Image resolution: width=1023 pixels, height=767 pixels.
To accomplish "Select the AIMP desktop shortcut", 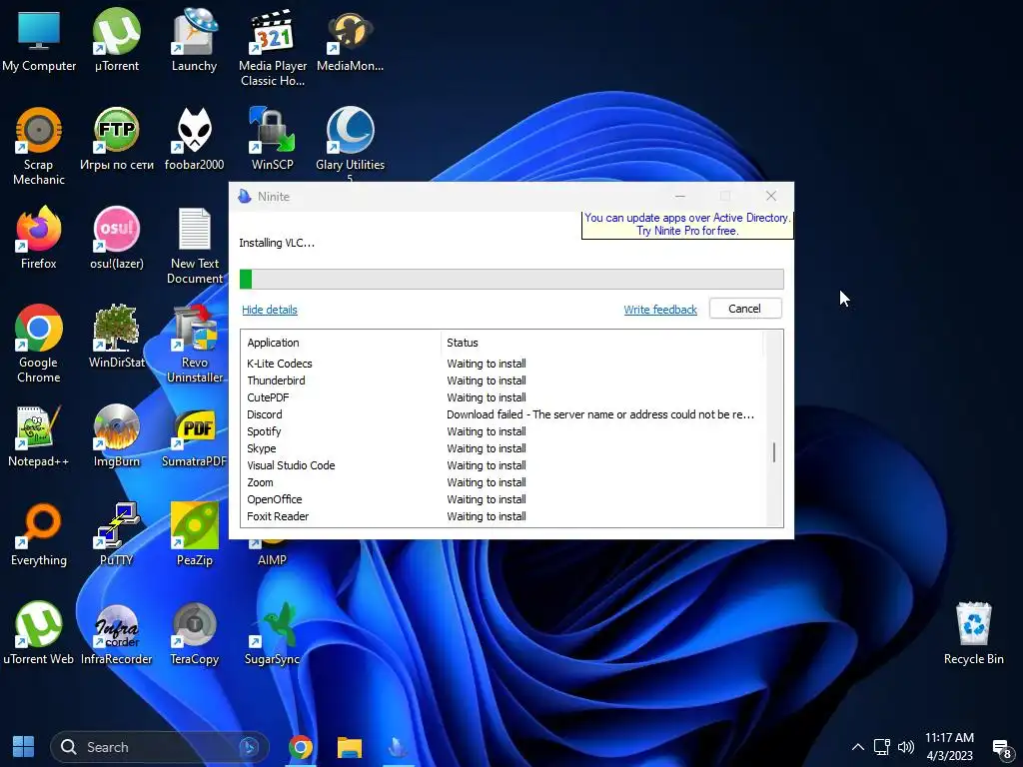I will tap(272, 554).
